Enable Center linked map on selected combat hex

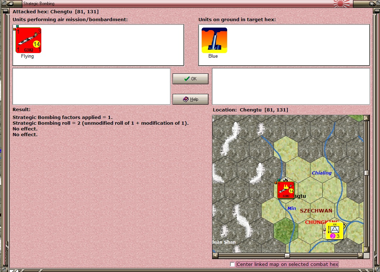(233, 264)
